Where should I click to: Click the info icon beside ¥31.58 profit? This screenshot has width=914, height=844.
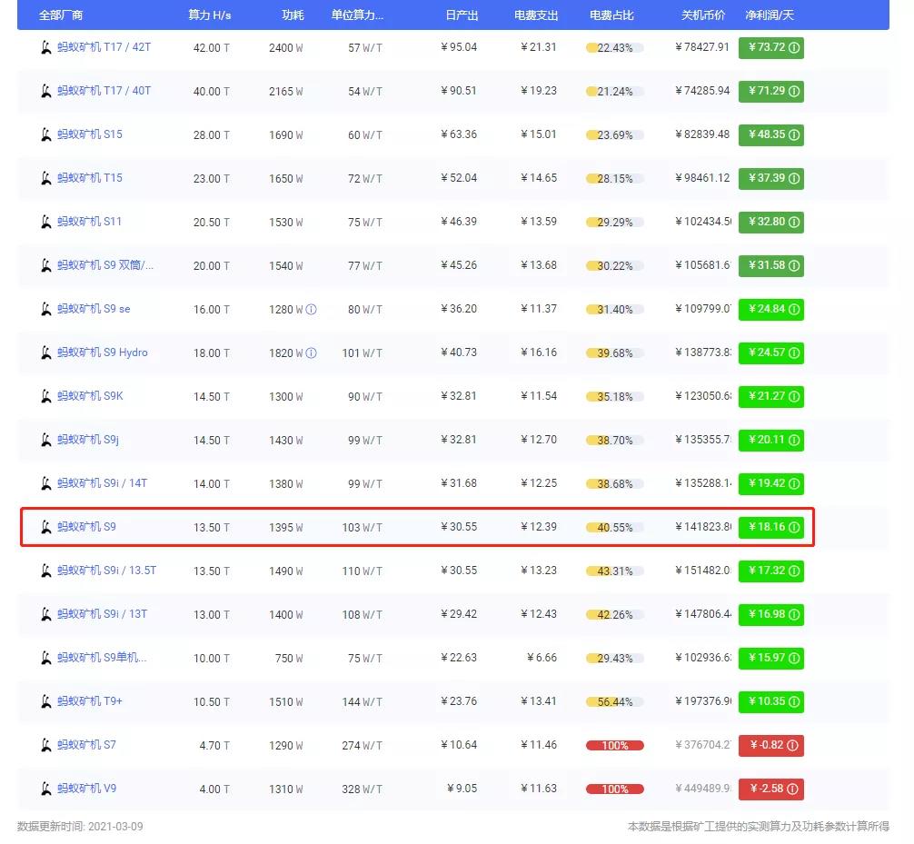coord(794,266)
